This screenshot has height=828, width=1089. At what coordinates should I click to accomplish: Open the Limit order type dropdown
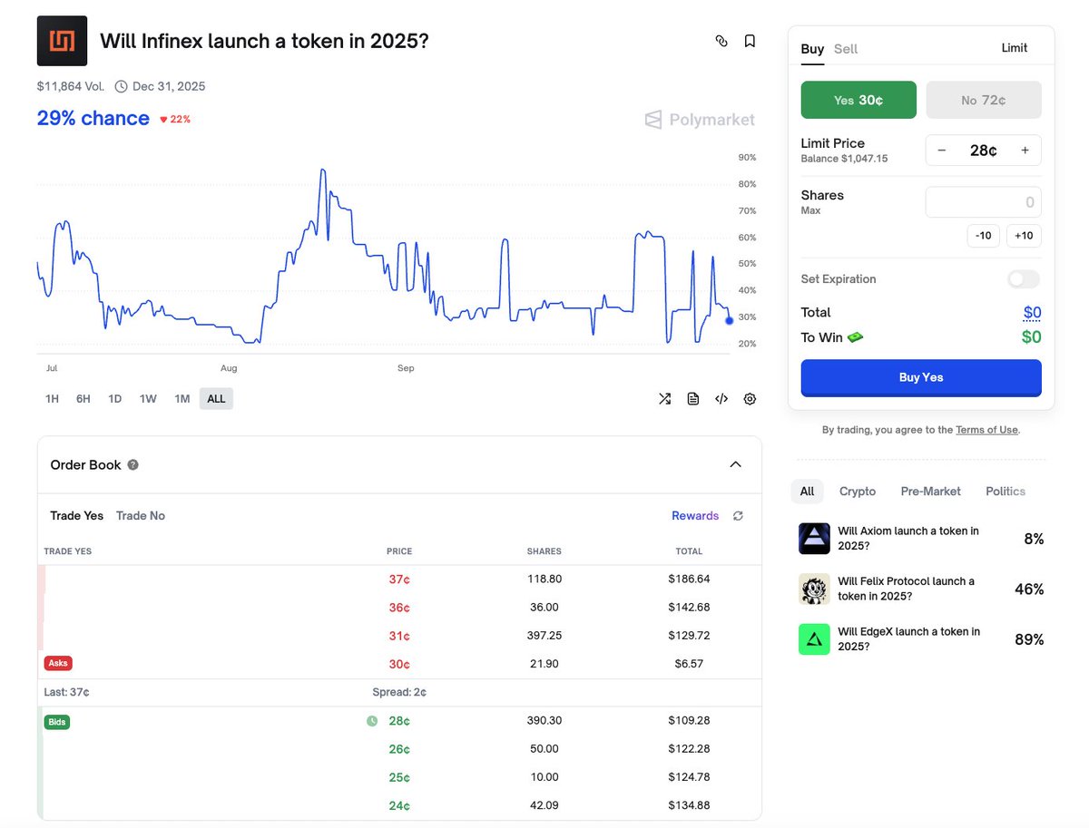tap(1015, 48)
